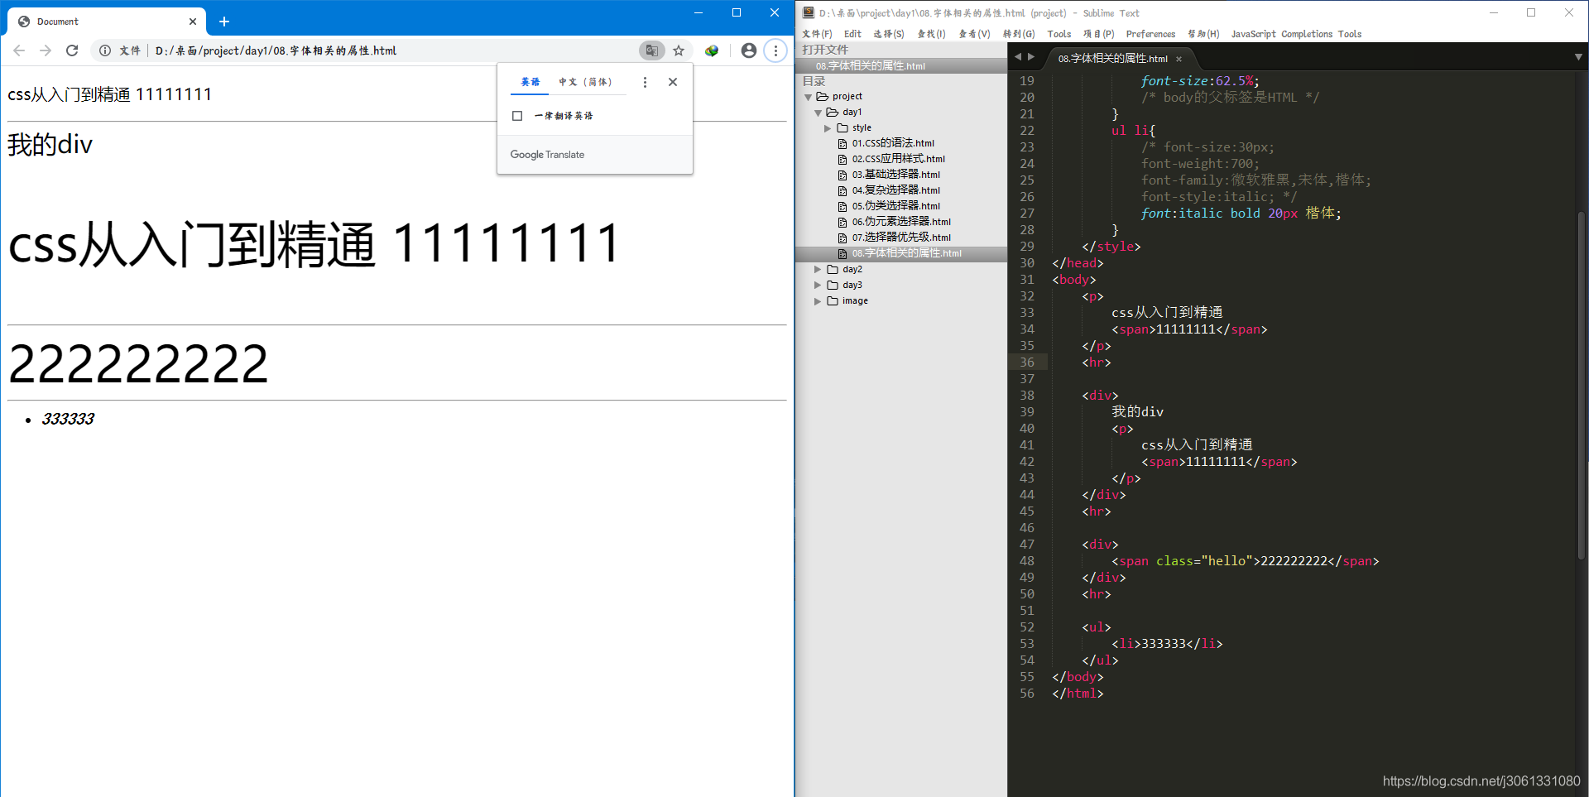Open the 选择(S) menu in Sublime
The width and height of the screenshot is (1589, 797).
889,34
